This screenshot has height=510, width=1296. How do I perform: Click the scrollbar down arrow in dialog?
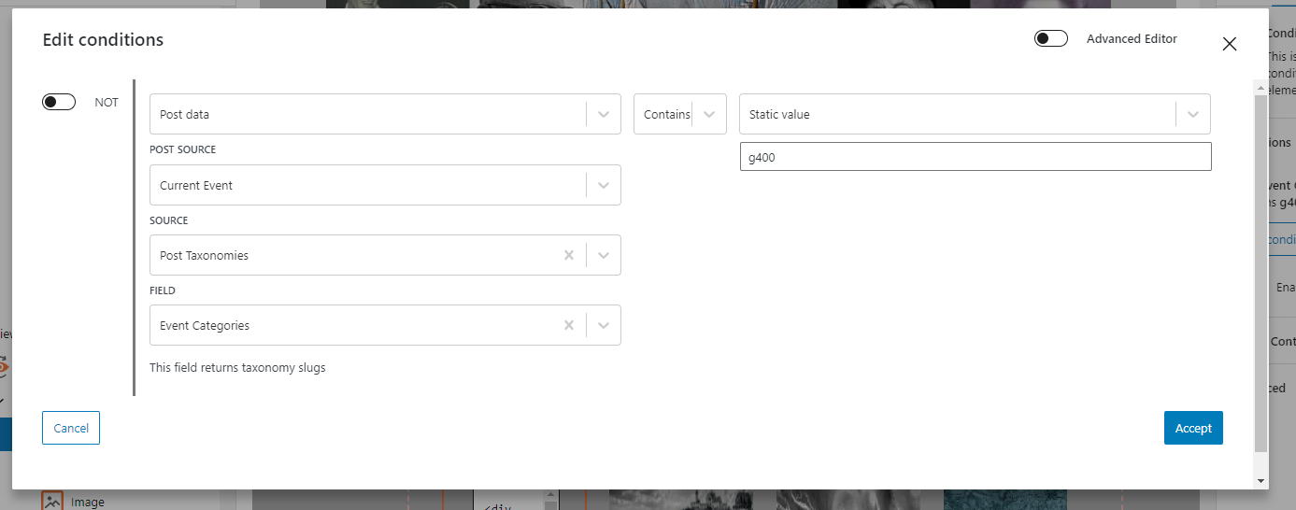coord(1261,480)
